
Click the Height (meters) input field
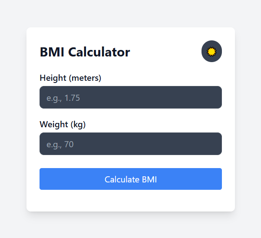click(130, 97)
